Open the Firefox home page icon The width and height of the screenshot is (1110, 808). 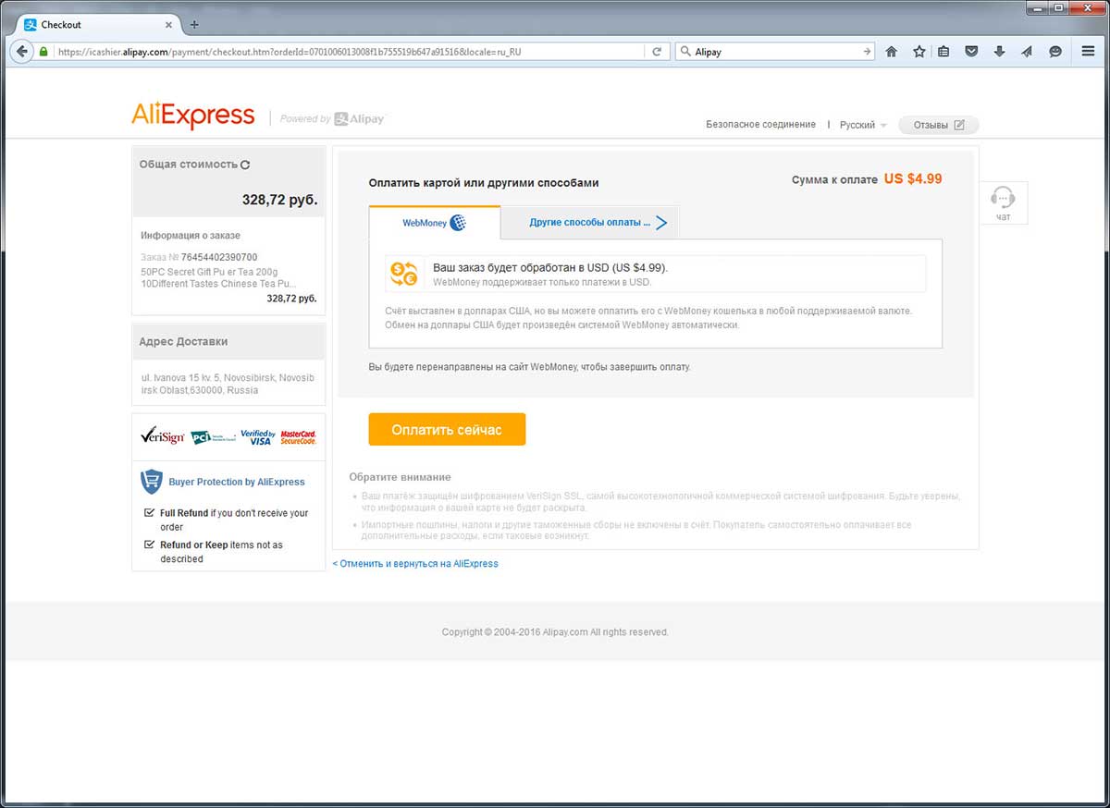click(892, 52)
